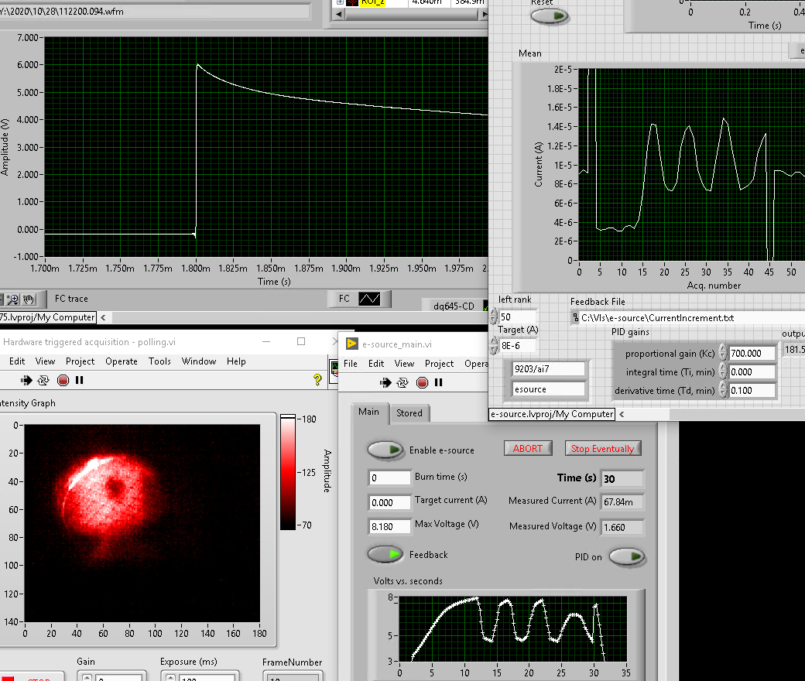Click Run Continuously in polling.vi toolbar
The width and height of the screenshot is (805, 681).
(44, 380)
